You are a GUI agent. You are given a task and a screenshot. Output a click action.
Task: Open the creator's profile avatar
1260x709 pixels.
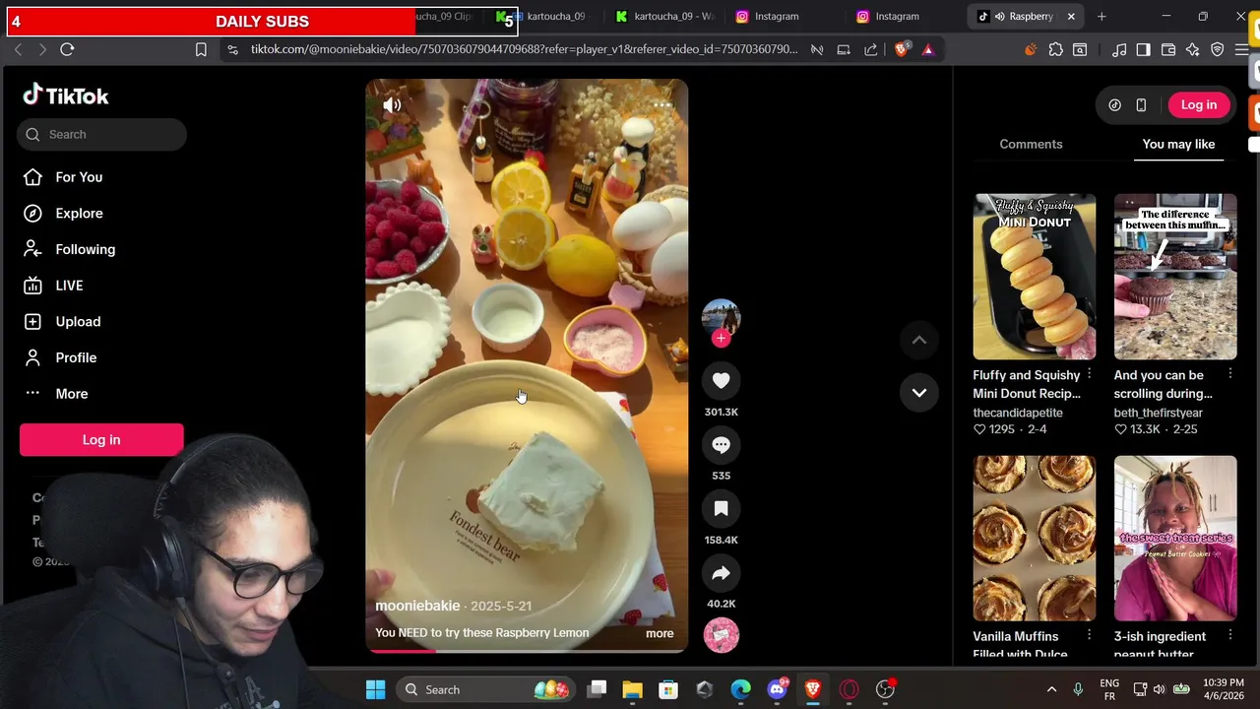721,317
